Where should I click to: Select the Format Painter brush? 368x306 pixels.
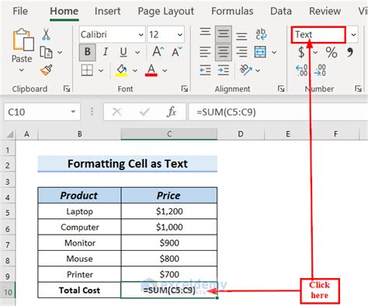(x=47, y=70)
